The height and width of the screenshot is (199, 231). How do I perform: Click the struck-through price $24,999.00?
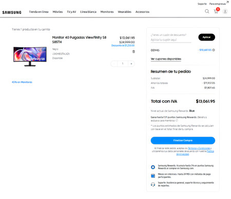[127, 42]
